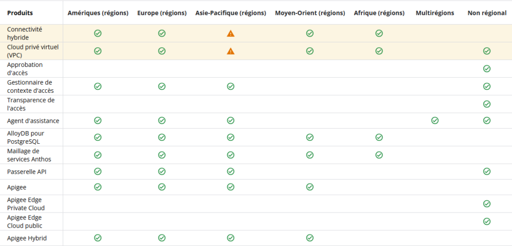The image size is (512, 246).
Task: Click Apigee Hybrid checkmark under Moyen-Orient
Action: (x=310, y=238)
